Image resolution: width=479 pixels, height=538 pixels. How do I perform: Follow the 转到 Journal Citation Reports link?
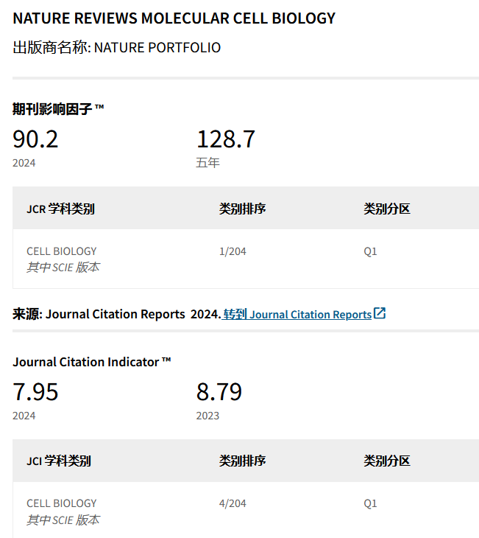(x=297, y=315)
